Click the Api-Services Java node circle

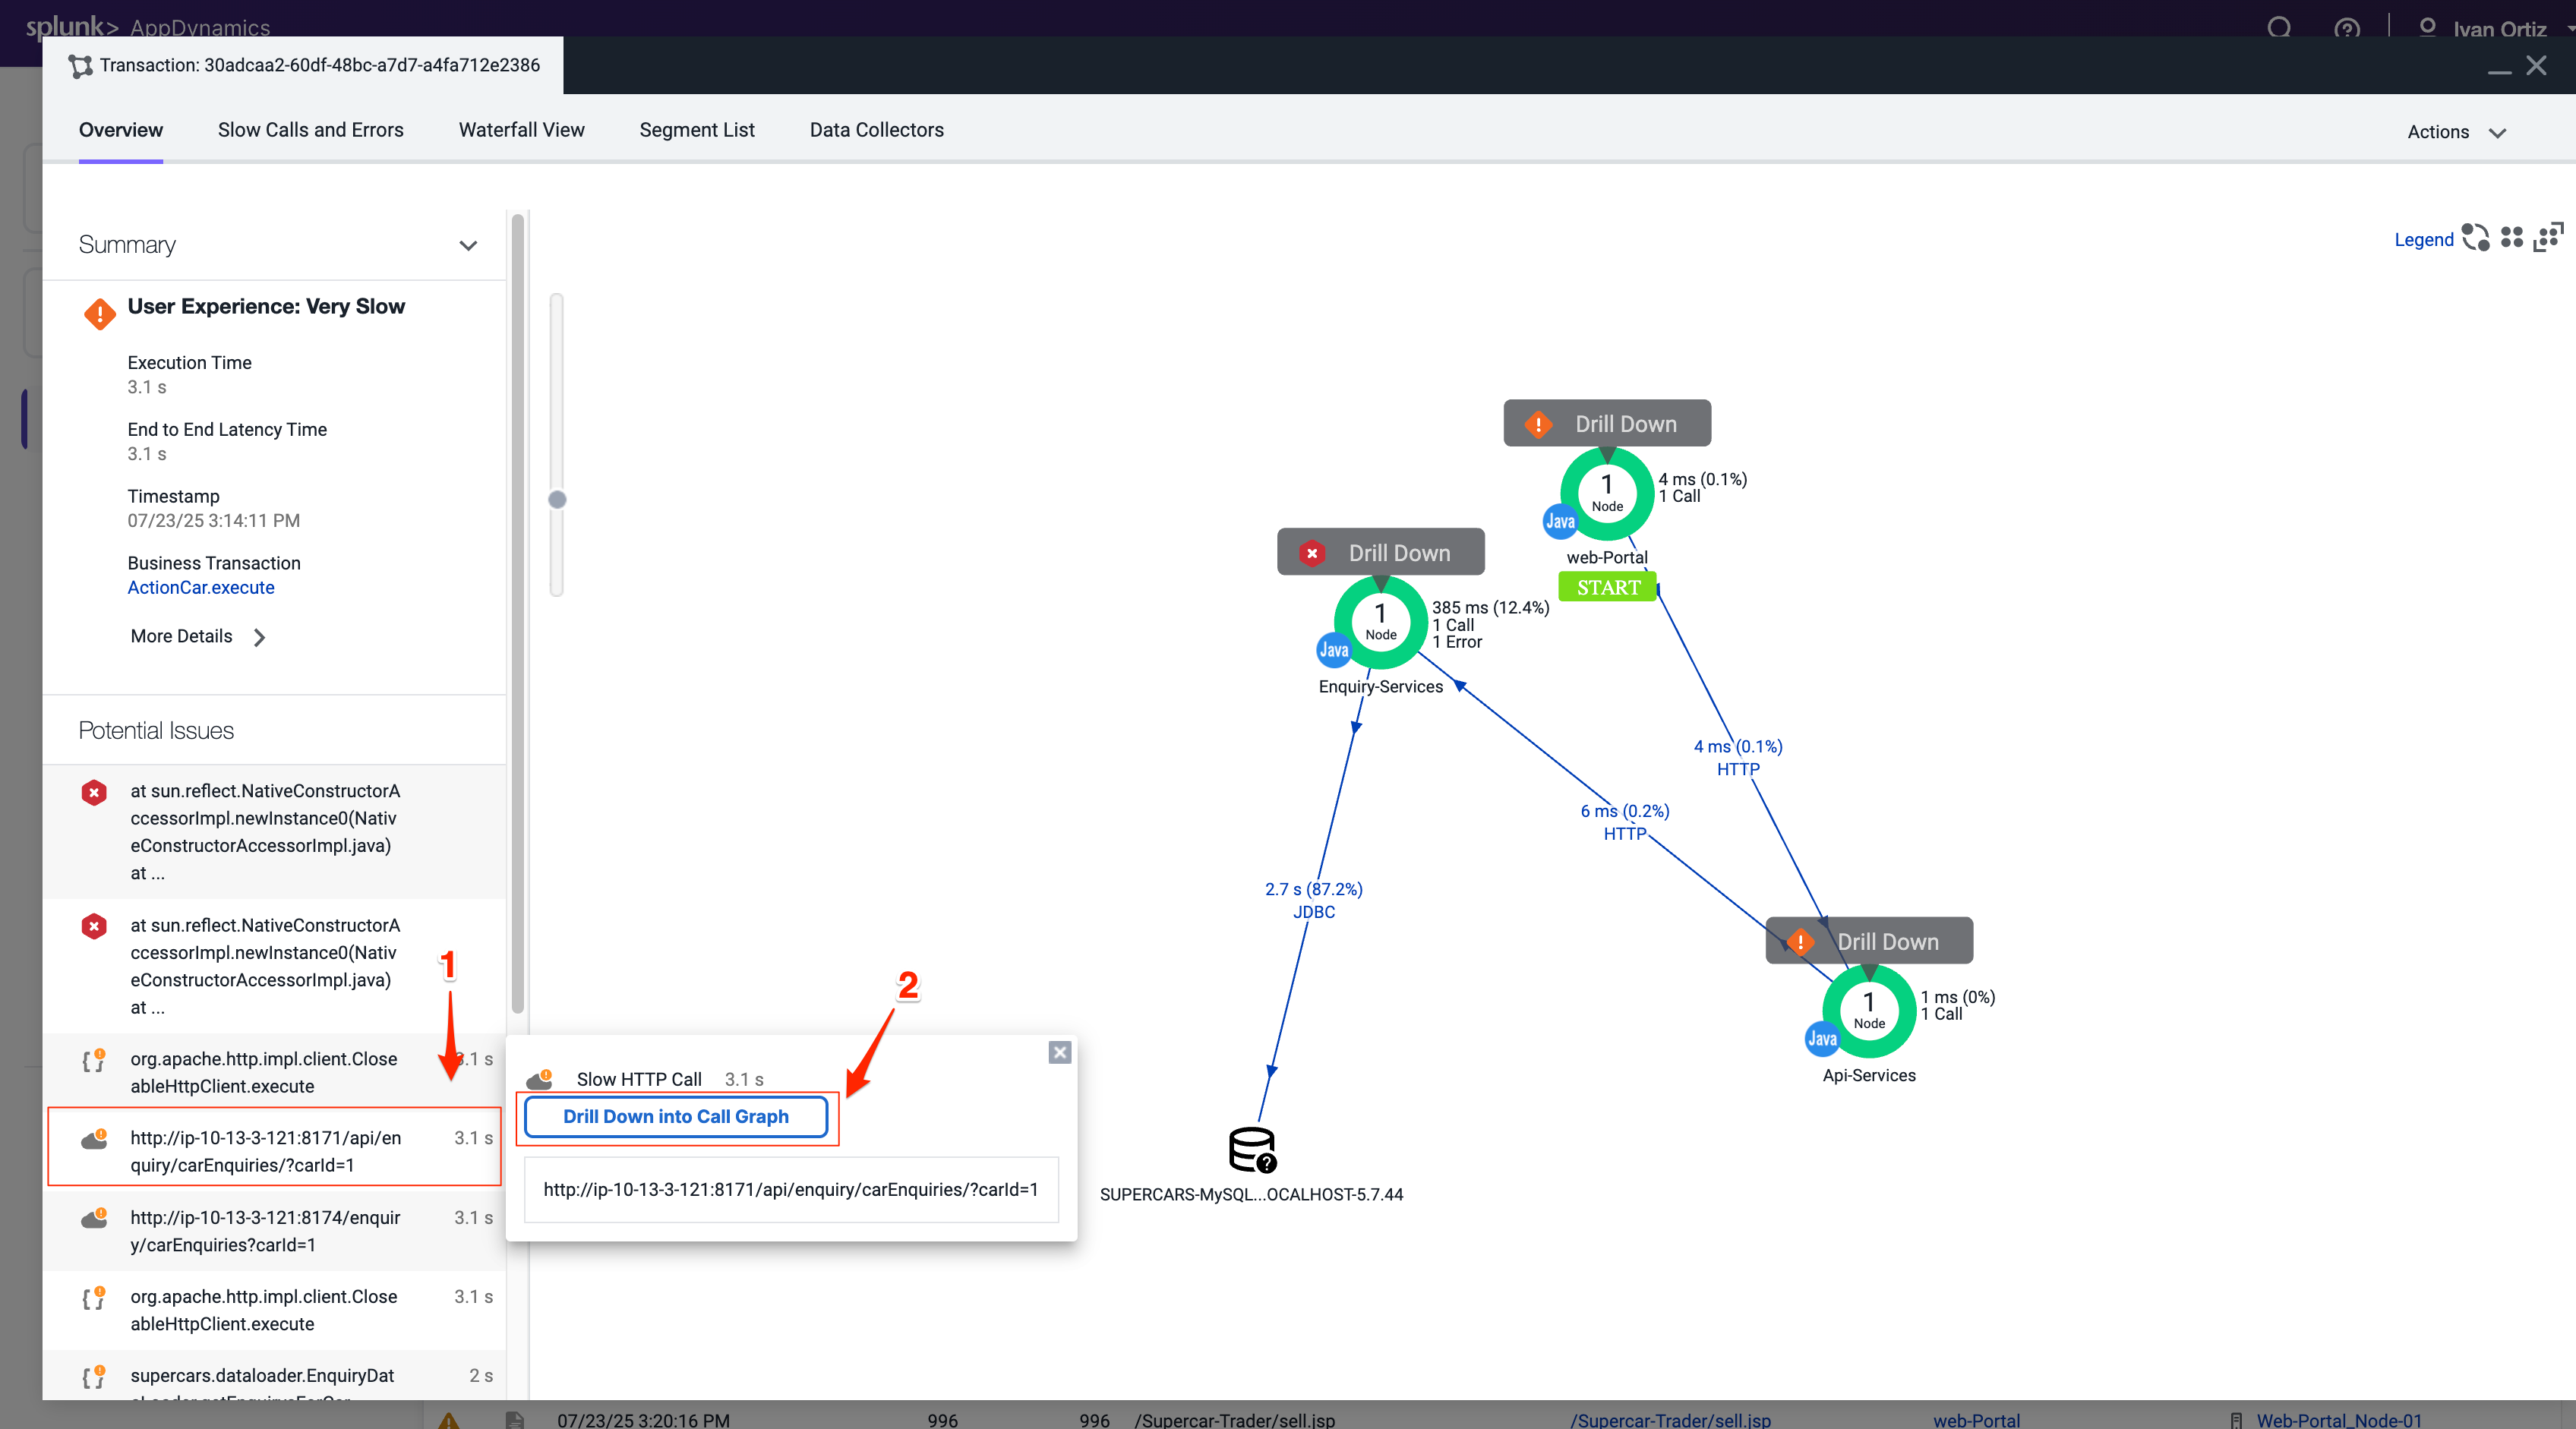pyautogui.click(x=1868, y=1011)
